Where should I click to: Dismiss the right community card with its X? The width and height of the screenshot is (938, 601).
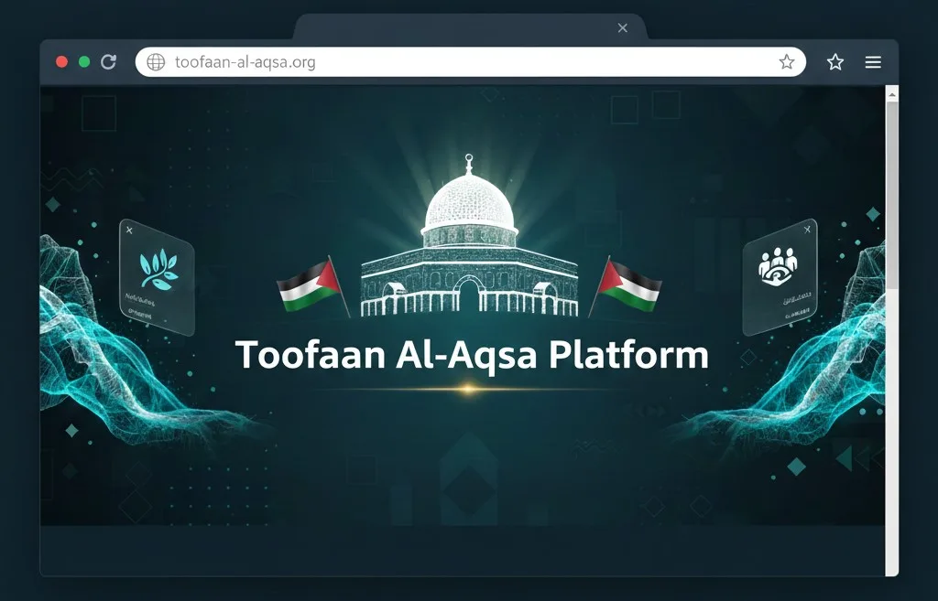point(808,230)
